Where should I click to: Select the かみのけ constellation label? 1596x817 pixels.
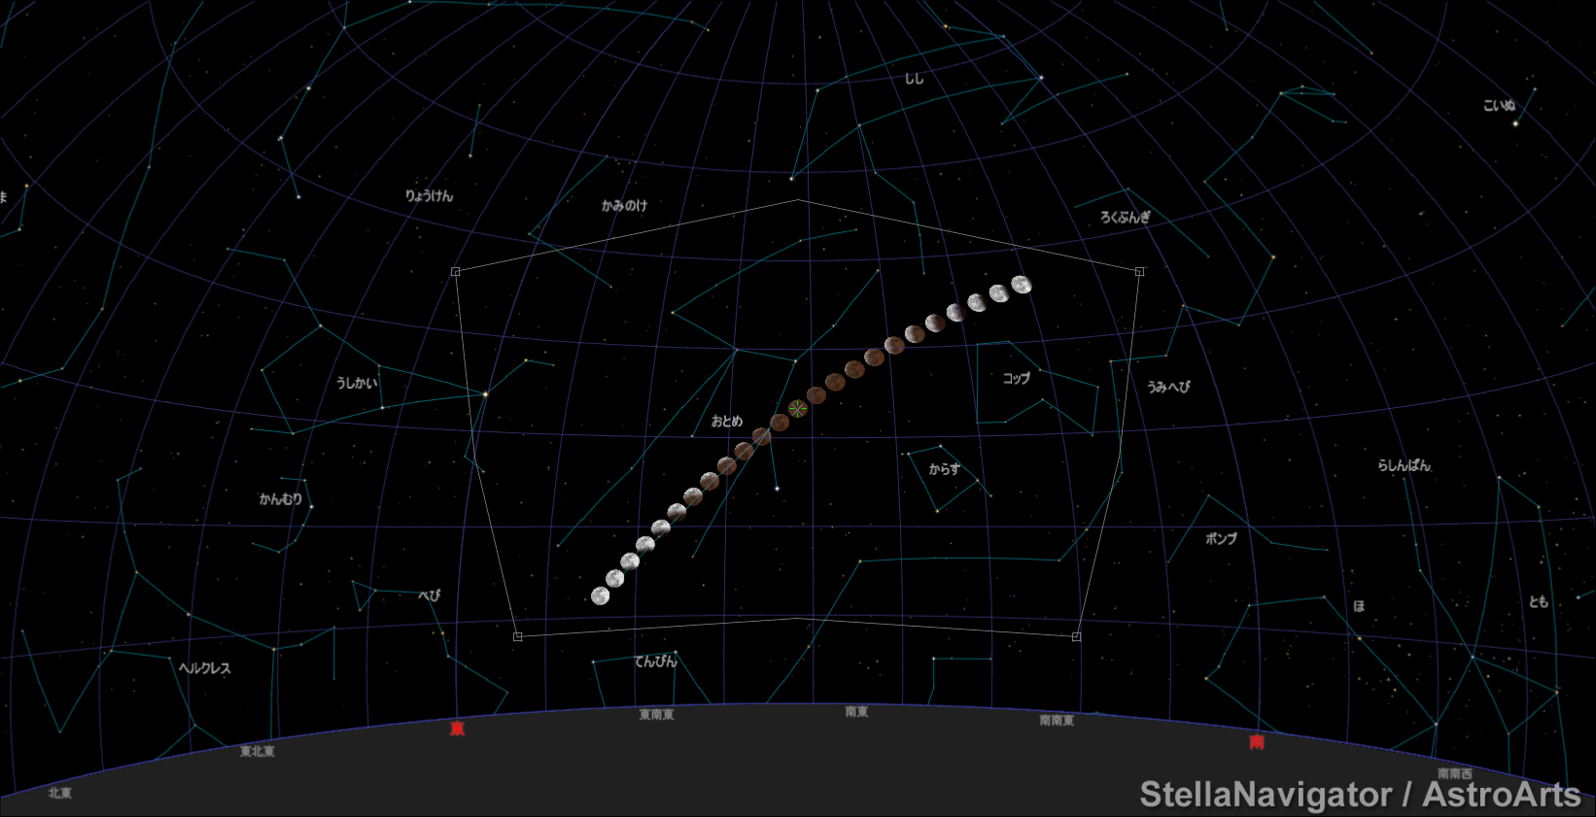pos(624,206)
